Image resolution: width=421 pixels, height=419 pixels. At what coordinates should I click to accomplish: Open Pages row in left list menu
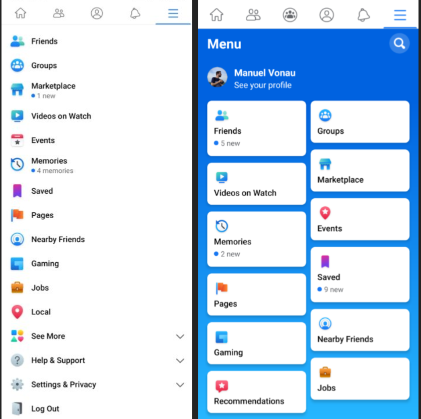click(x=97, y=215)
